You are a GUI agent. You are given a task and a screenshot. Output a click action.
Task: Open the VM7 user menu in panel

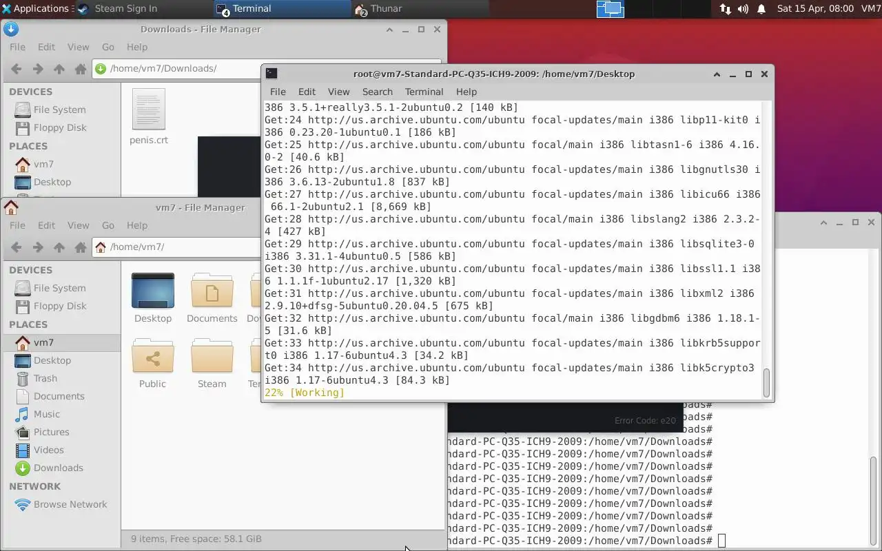[871, 8]
